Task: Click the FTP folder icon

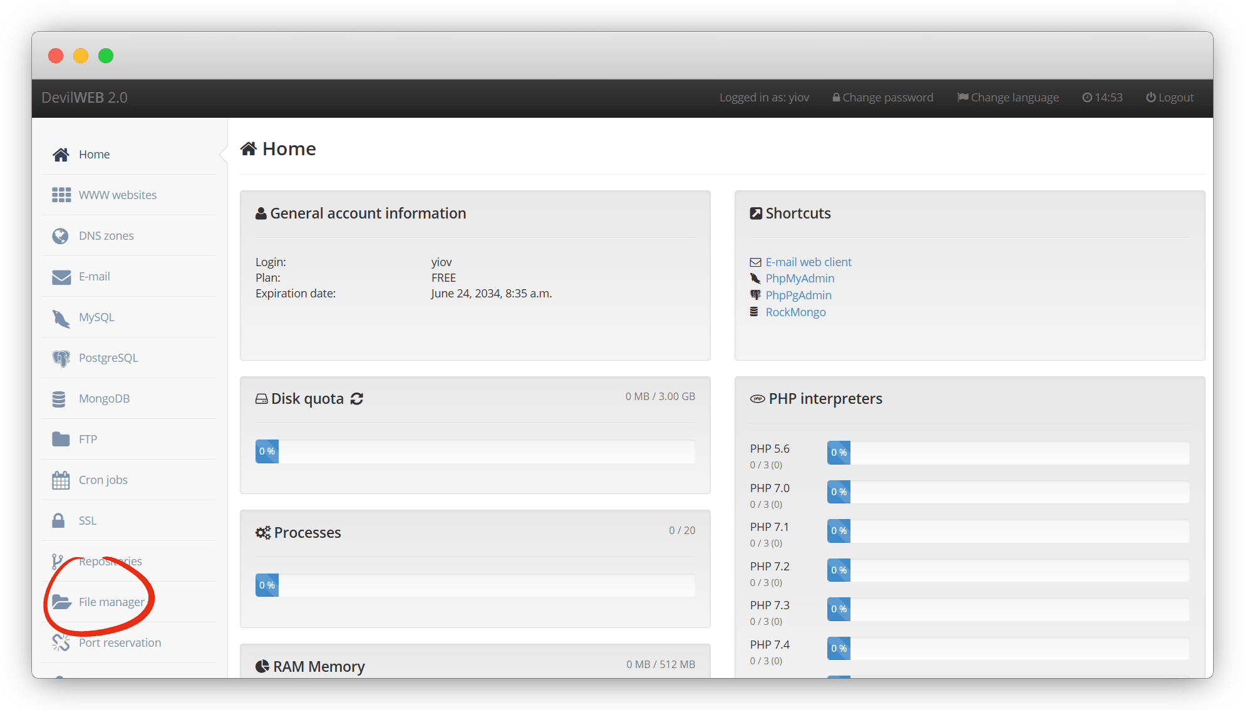Action: point(61,440)
